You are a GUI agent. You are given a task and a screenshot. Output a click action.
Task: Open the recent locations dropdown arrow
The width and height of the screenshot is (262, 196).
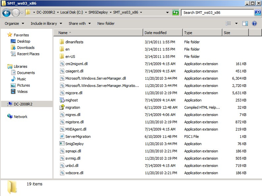point(22,13)
